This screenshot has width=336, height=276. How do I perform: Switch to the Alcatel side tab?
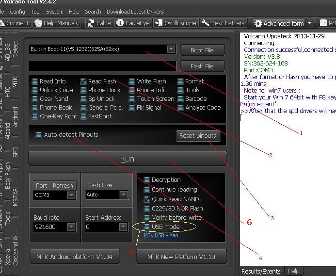pos(7,131)
